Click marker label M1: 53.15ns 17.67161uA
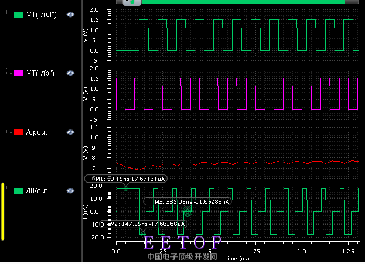This screenshot has height=264, width=365. pos(126,179)
